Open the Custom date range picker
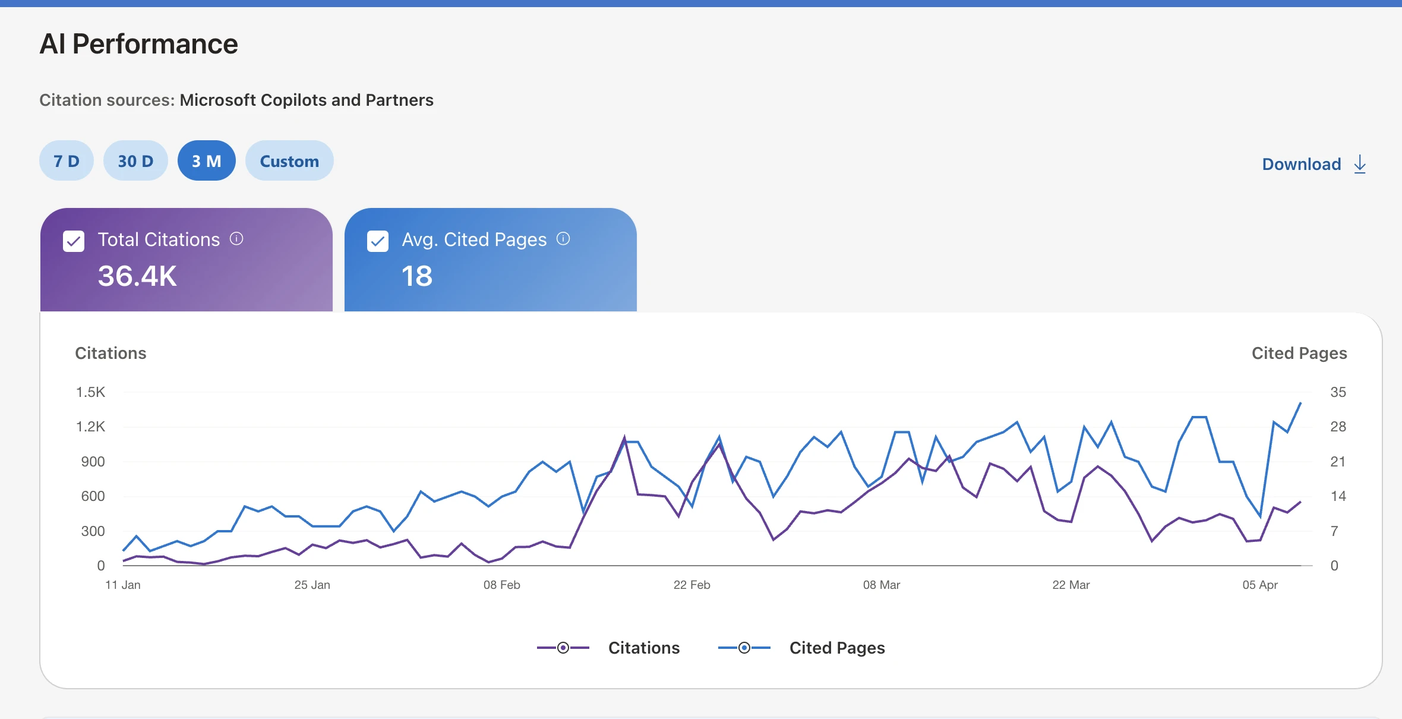1402x719 pixels. [x=289, y=160]
